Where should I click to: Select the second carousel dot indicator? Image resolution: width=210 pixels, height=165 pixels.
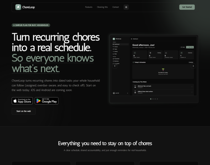click(x=154, y=99)
